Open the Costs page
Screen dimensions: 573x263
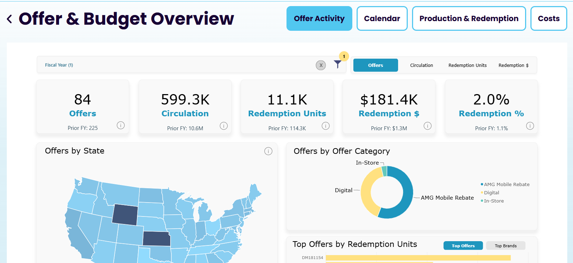[x=549, y=18]
